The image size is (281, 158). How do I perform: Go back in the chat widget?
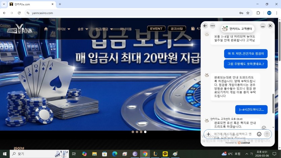click(x=205, y=26)
